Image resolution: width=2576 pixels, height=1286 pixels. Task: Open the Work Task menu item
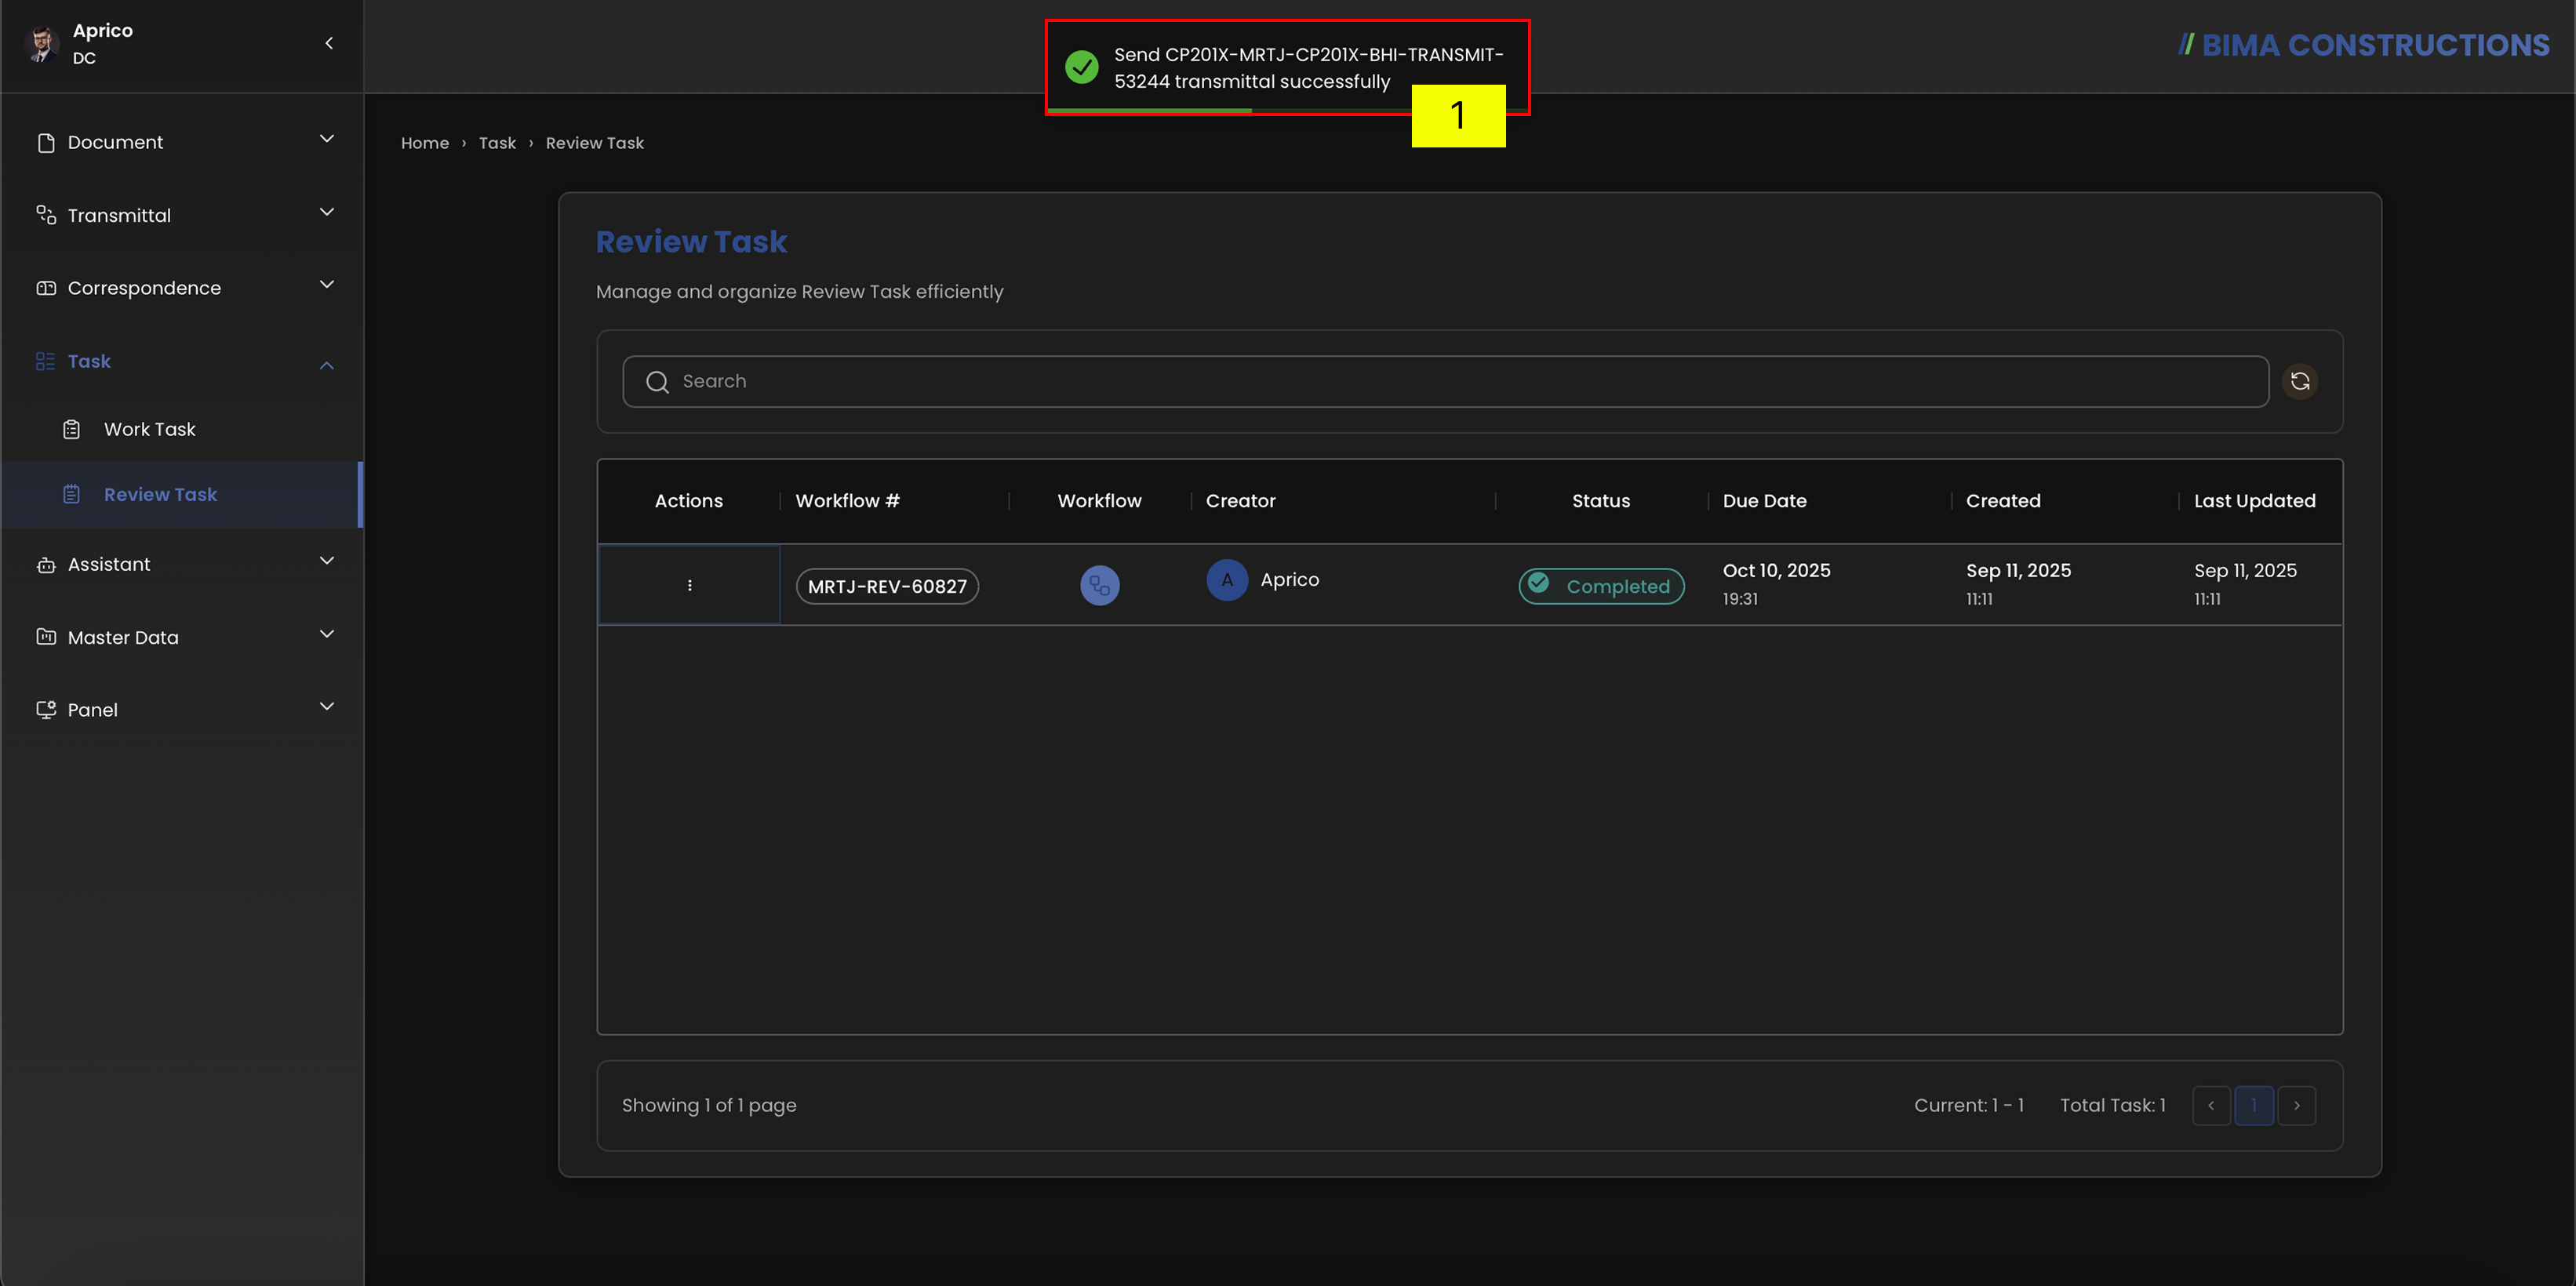(181, 429)
